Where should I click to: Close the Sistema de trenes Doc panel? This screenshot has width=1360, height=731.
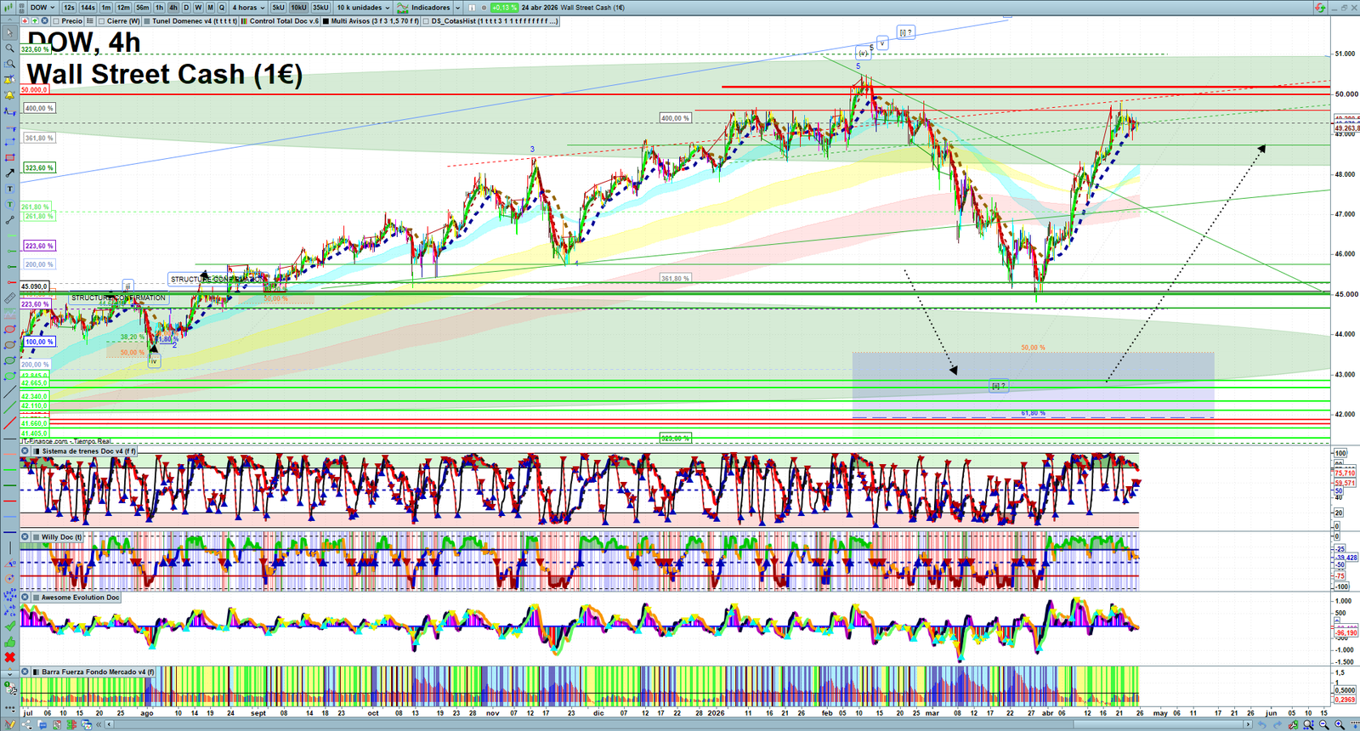(x=25, y=451)
